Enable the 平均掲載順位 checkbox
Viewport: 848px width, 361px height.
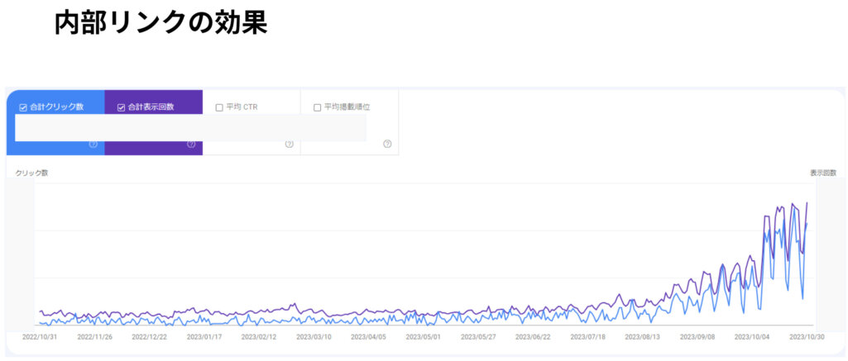318,107
